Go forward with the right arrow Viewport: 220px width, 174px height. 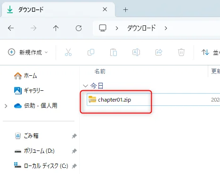(x=33, y=28)
